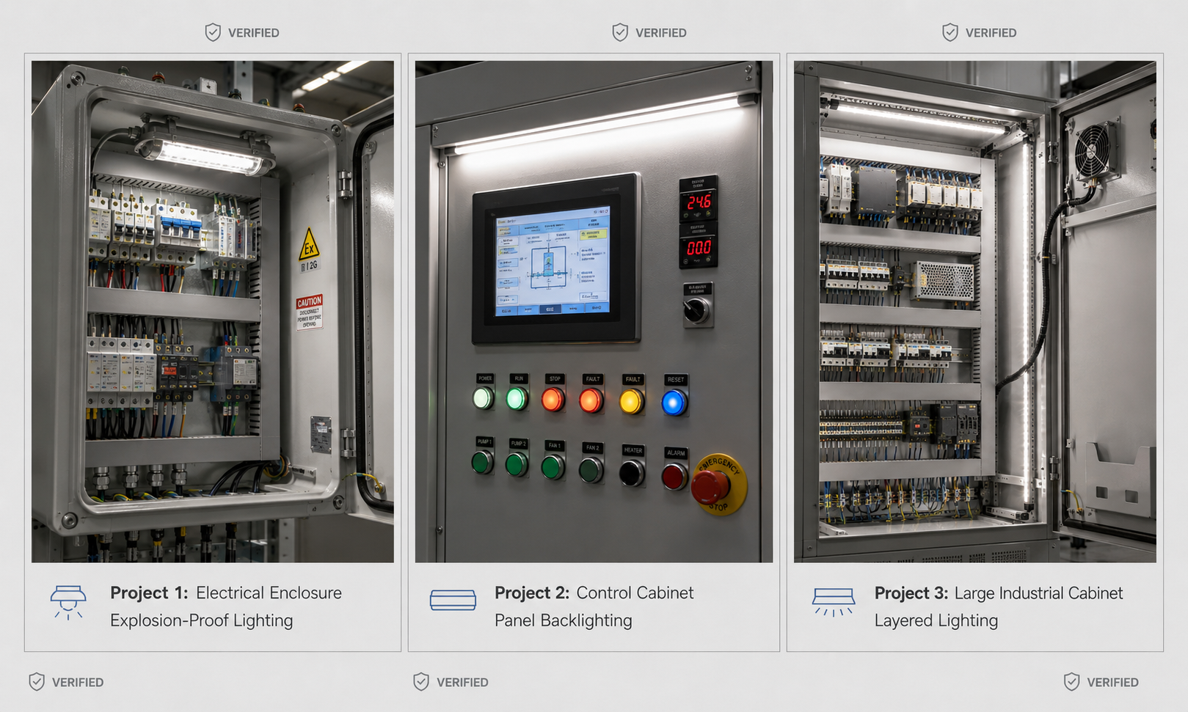
Task: Click the Project 3 downlight strip icon
Action: pyautogui.click(x=834, y=602)
